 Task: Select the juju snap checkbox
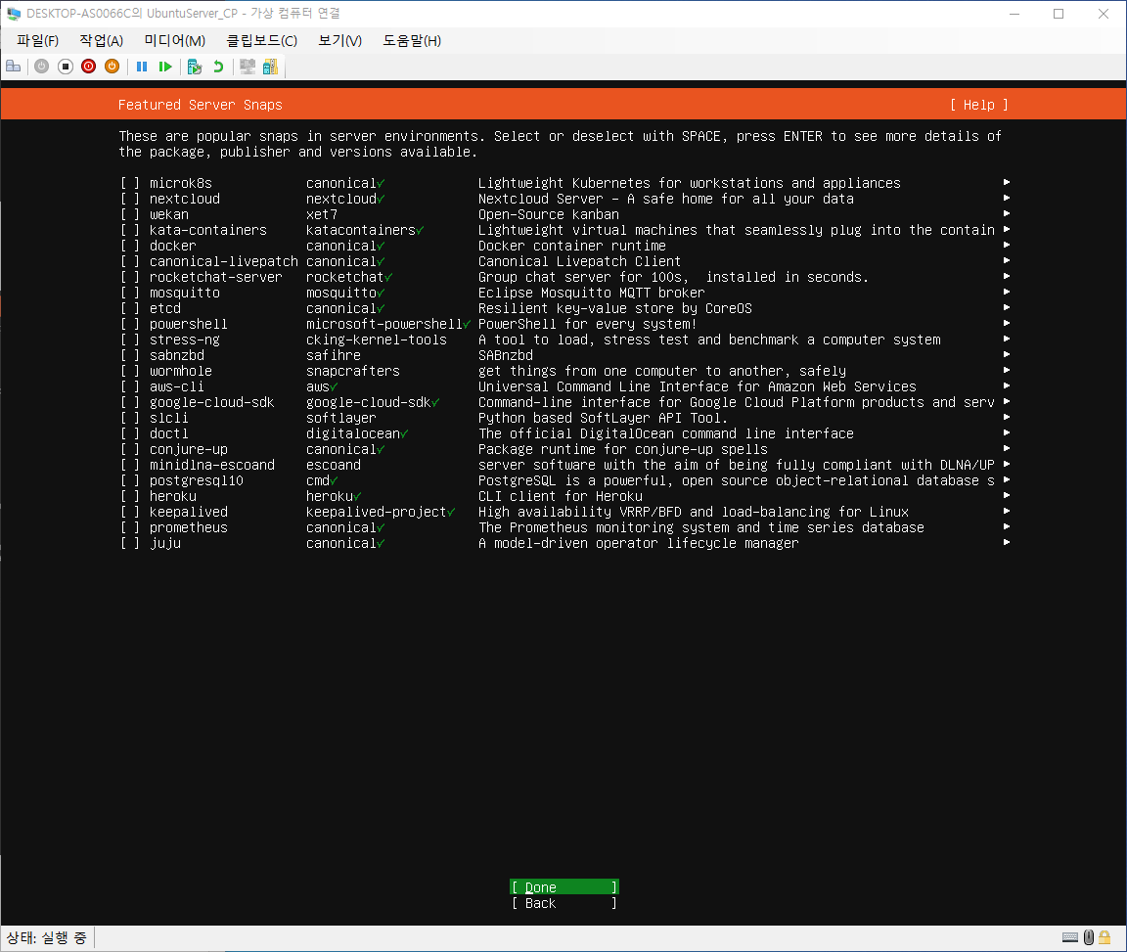tap(130, 544)
